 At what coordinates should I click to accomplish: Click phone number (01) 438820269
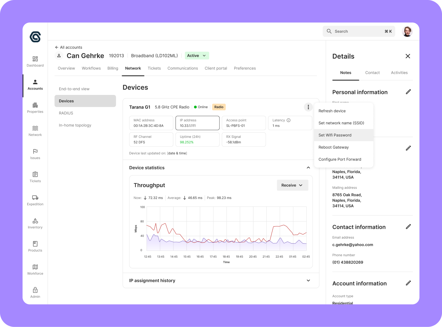pos(348,262)
